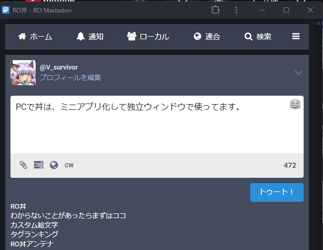This screenshot has height=250, width=323.
Task: Change post visibility with the globe icon
Action: point(54,165)
